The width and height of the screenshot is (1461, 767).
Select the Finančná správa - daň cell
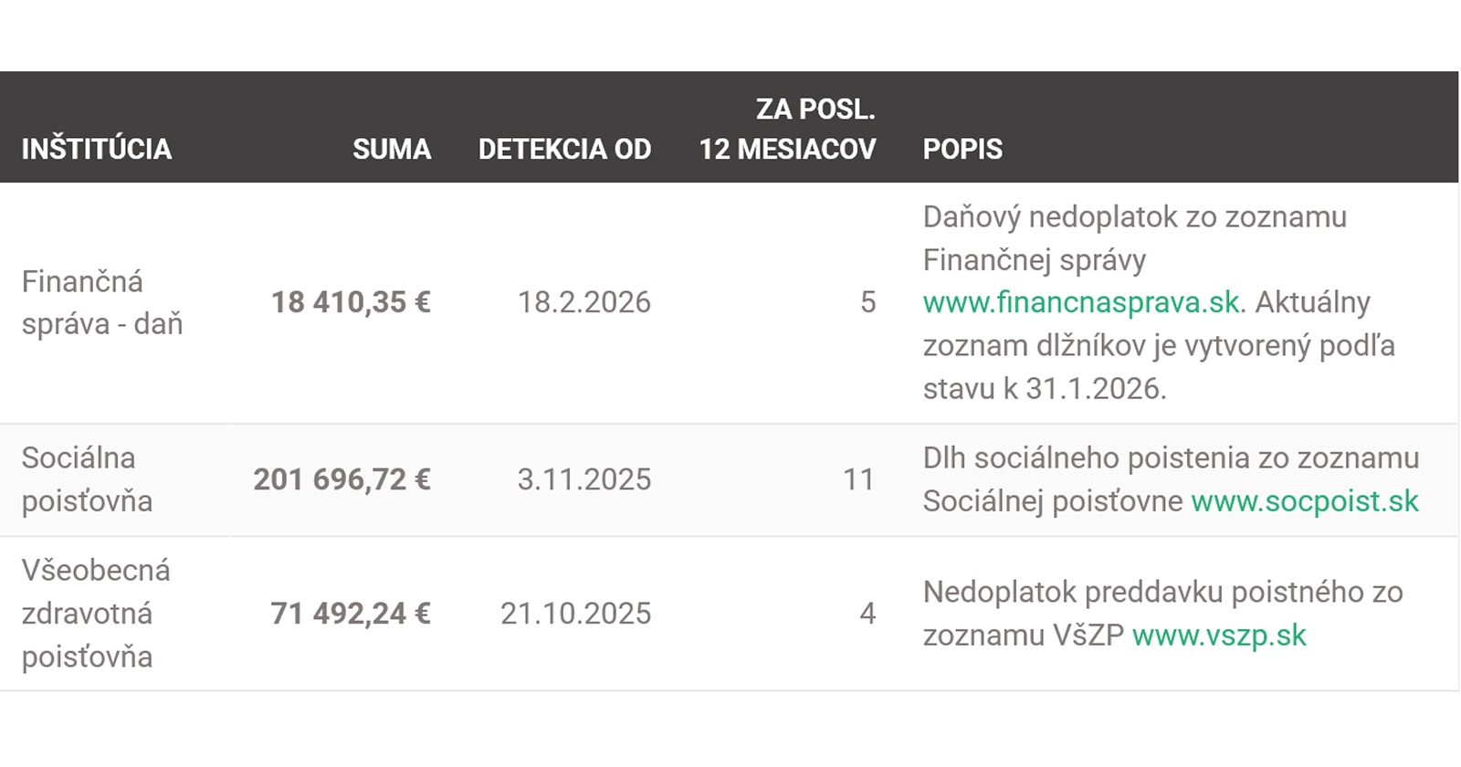coord(102,302)
